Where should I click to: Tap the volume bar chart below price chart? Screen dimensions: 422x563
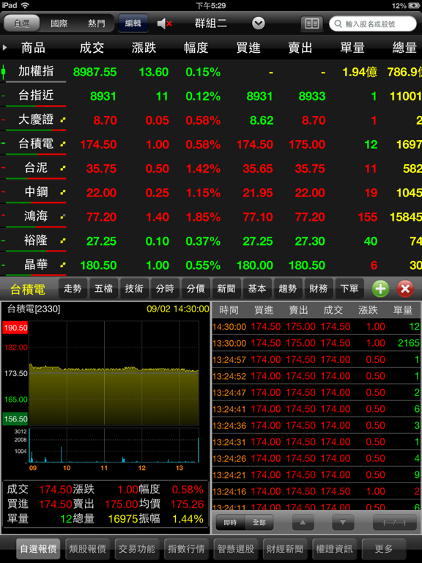[x=114, y=445]
